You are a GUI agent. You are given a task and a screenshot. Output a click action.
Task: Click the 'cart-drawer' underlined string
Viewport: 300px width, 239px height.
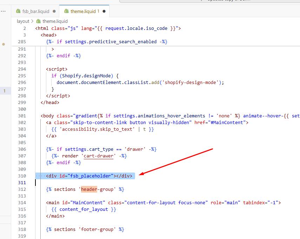point(99,156)
